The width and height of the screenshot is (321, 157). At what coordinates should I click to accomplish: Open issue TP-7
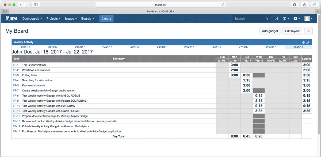[x=16, y=90]
